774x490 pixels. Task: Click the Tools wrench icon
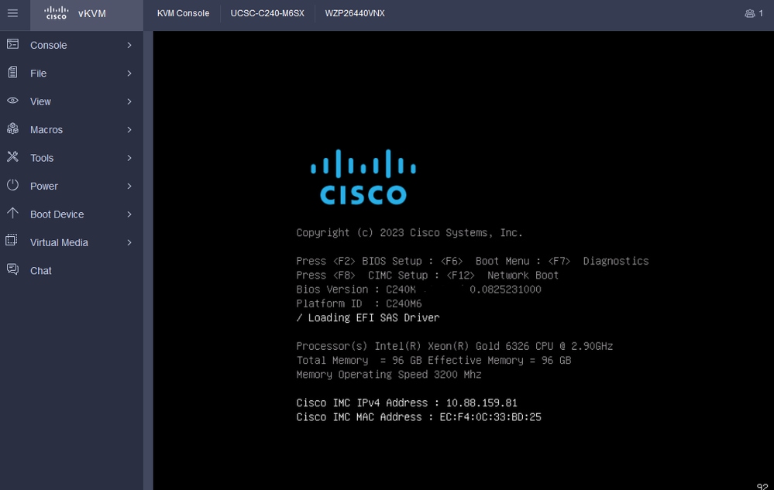click(x=13, y=157)
